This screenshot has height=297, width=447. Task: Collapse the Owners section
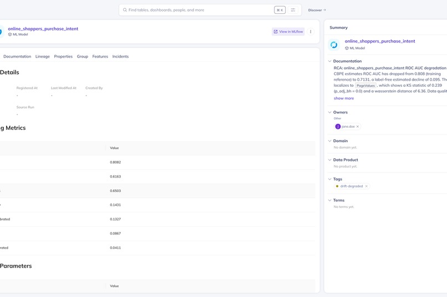coord(329,112)
